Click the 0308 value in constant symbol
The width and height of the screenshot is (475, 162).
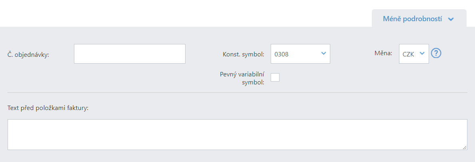(x=281, y=54)
